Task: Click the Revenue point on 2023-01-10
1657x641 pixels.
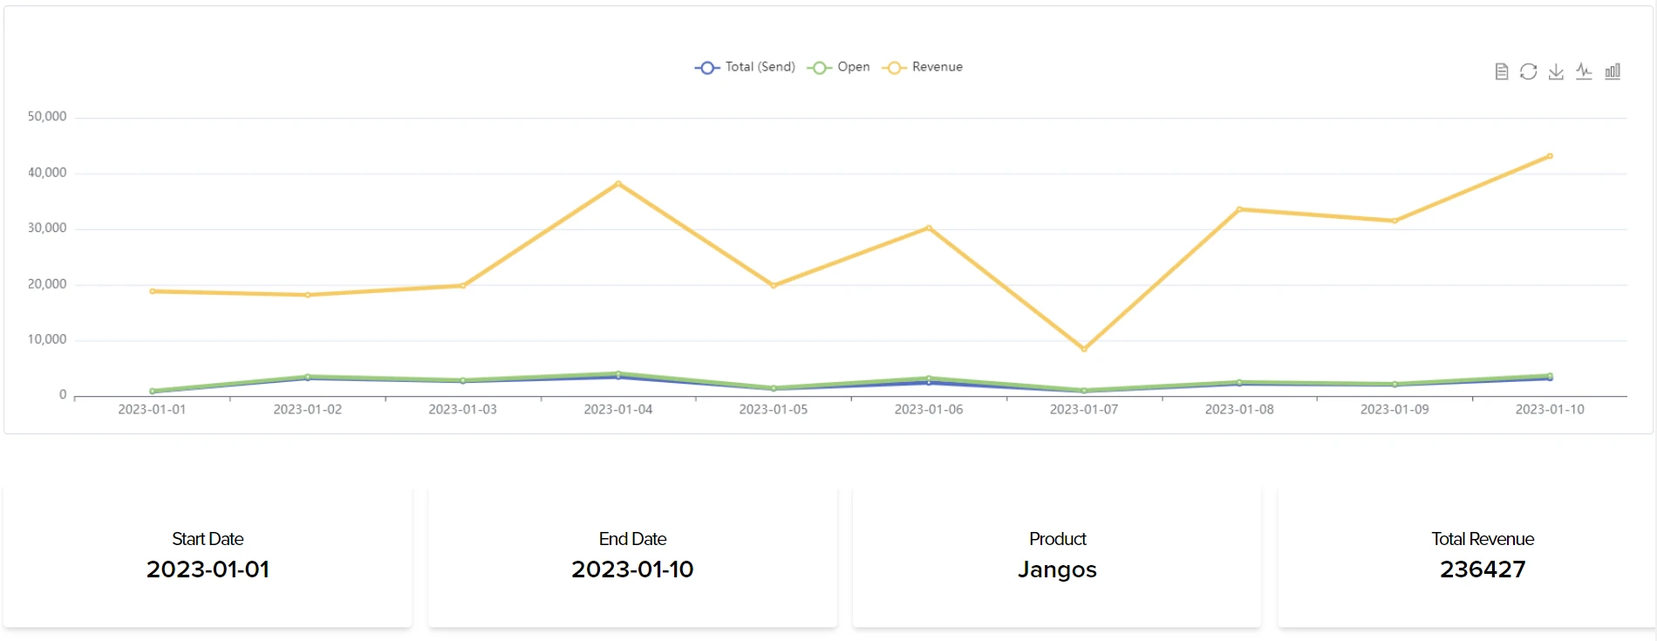Action: [x=1550, y=156]
